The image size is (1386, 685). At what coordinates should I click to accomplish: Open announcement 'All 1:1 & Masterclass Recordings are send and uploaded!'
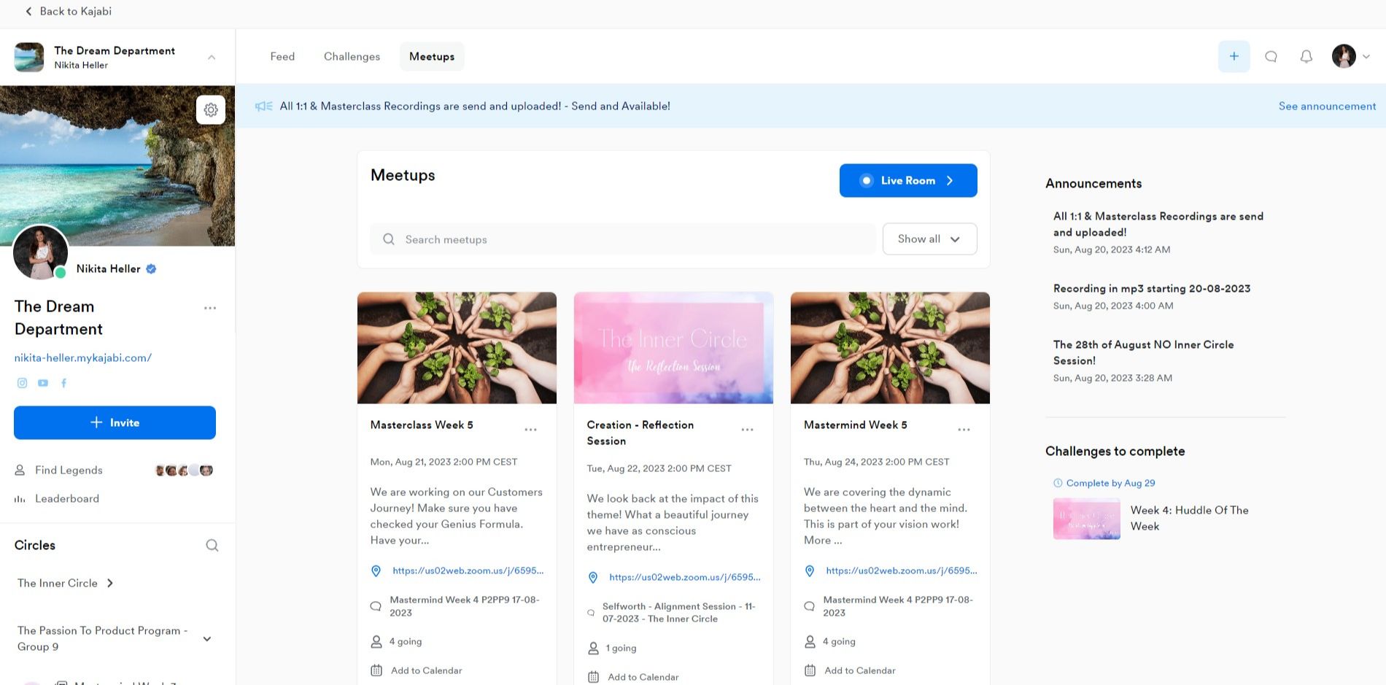coord(1158,224)
